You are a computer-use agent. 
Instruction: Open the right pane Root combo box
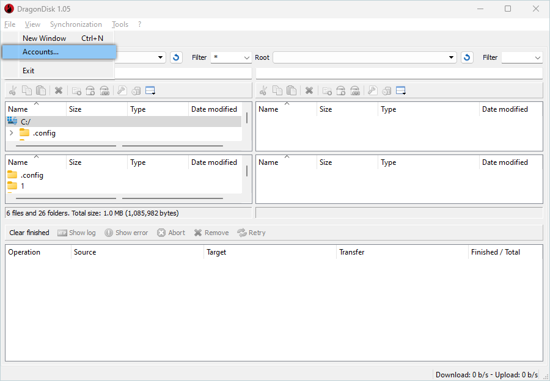coord(365,57)
